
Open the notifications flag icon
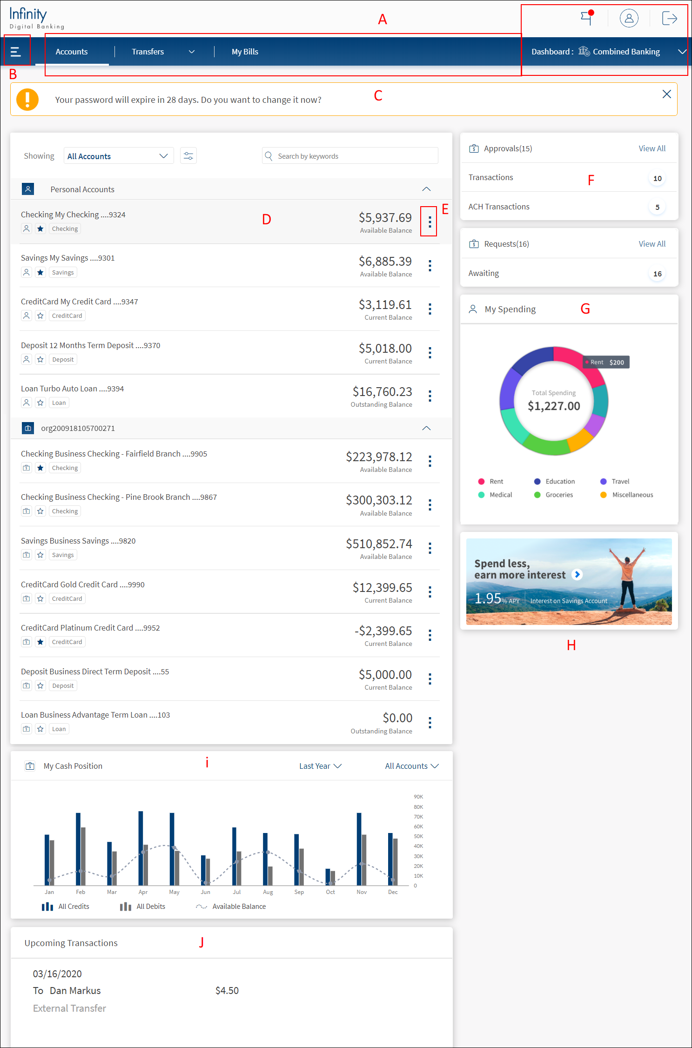click(587, 18)
